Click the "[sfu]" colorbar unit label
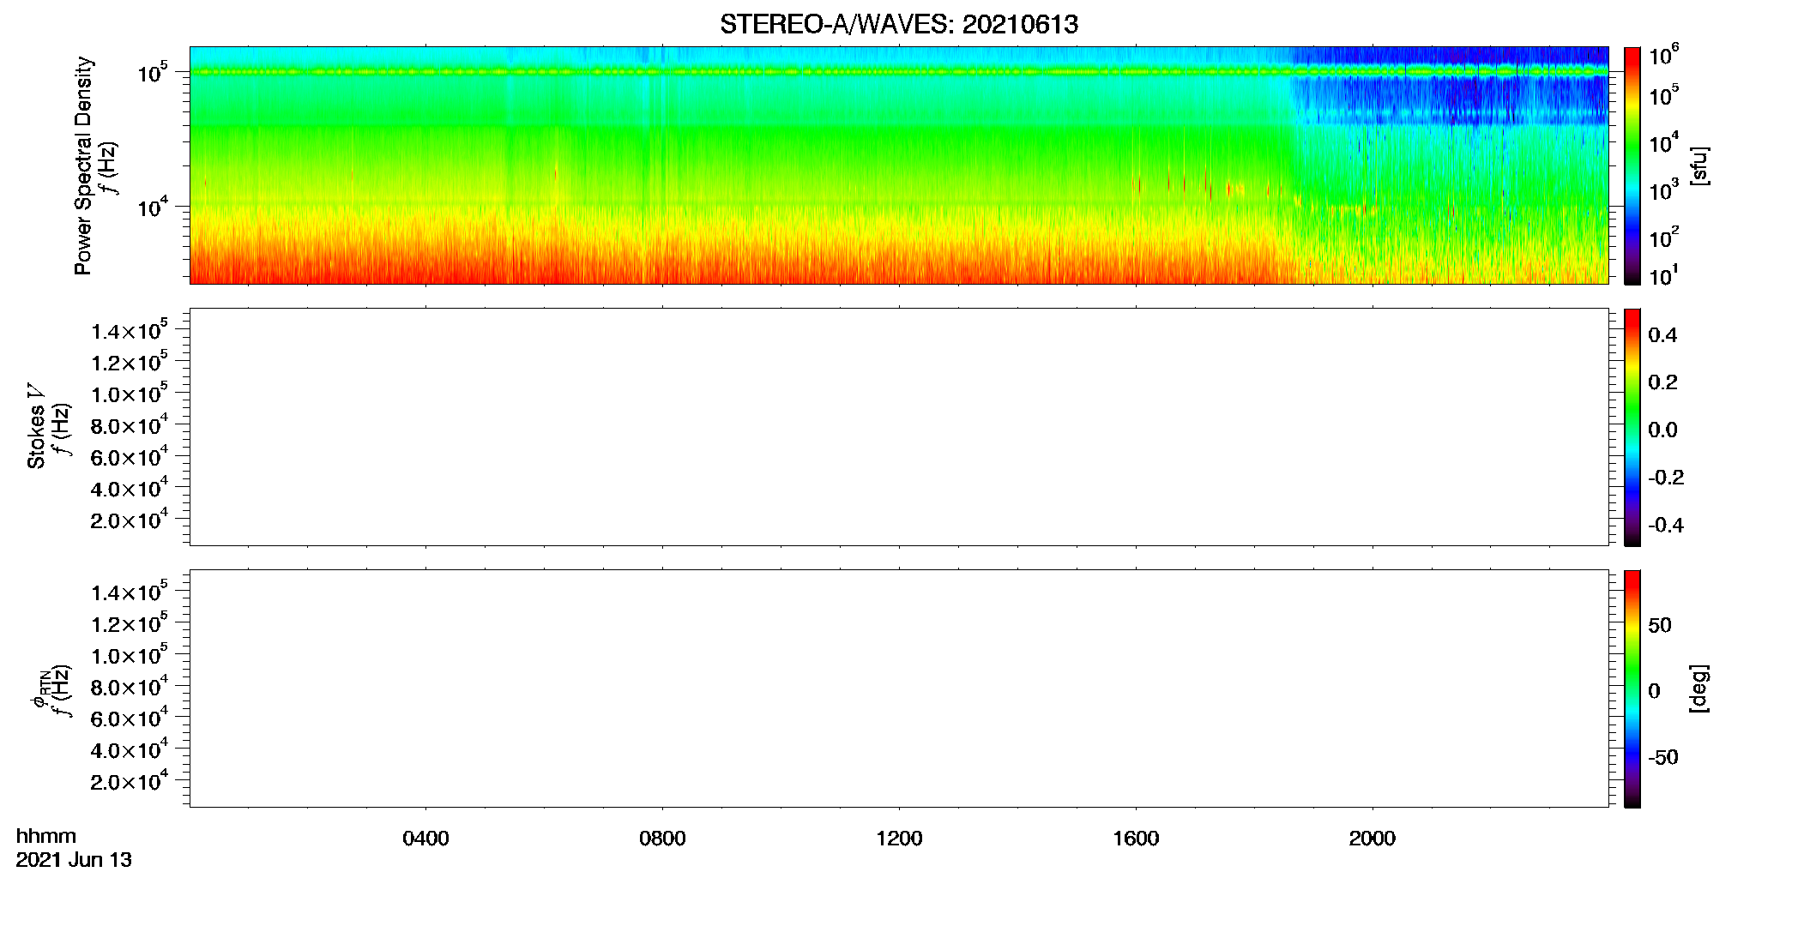The height and width of the screenshot is (926, 1798). [x=1699, y=166]
